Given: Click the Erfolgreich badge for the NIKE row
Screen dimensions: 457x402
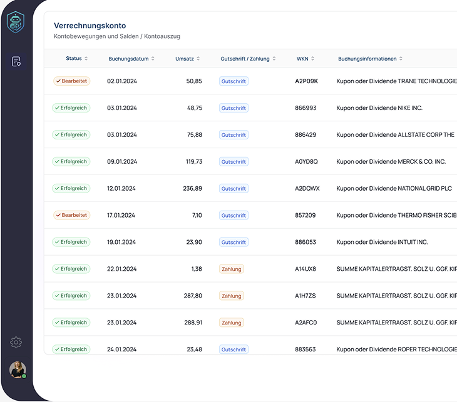Looking at the screenshot, I should pos(71,108).
